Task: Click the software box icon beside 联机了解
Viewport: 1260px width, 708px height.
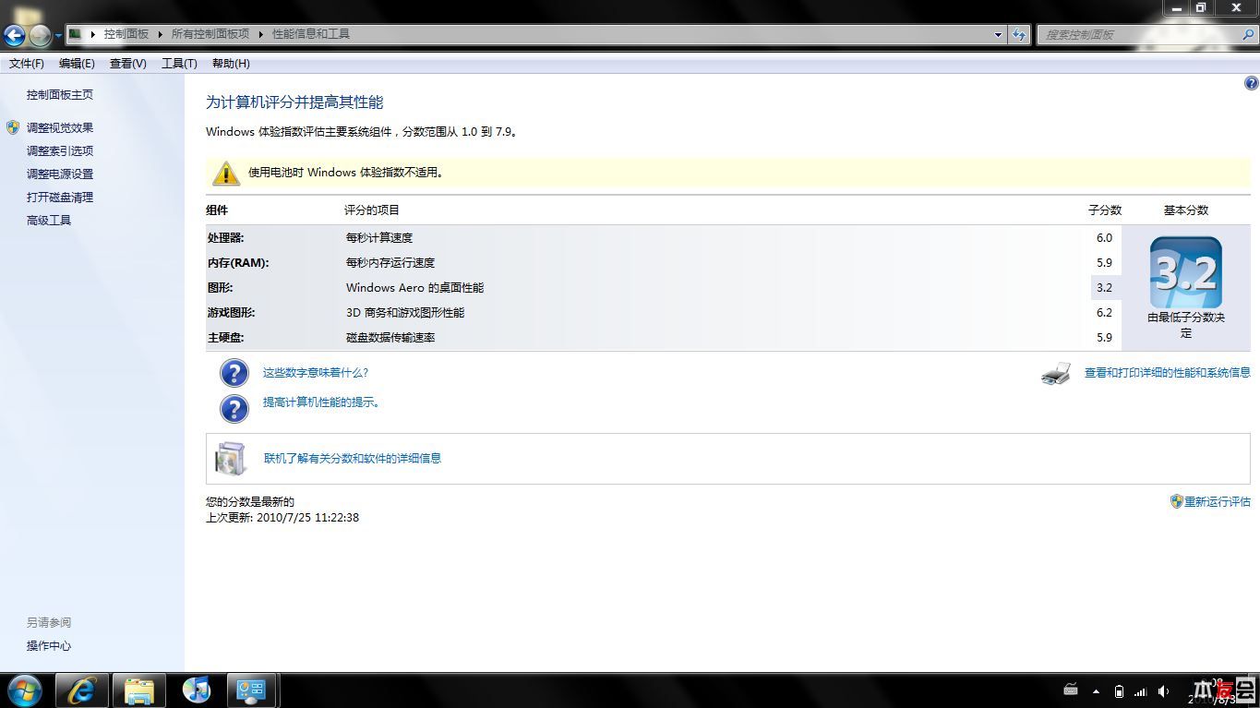Action: (x=231, y=459)
